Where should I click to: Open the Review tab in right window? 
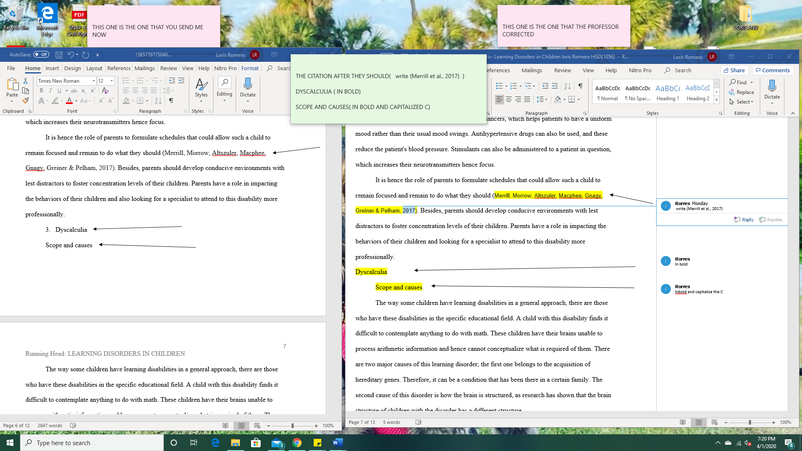coord(563,70)
